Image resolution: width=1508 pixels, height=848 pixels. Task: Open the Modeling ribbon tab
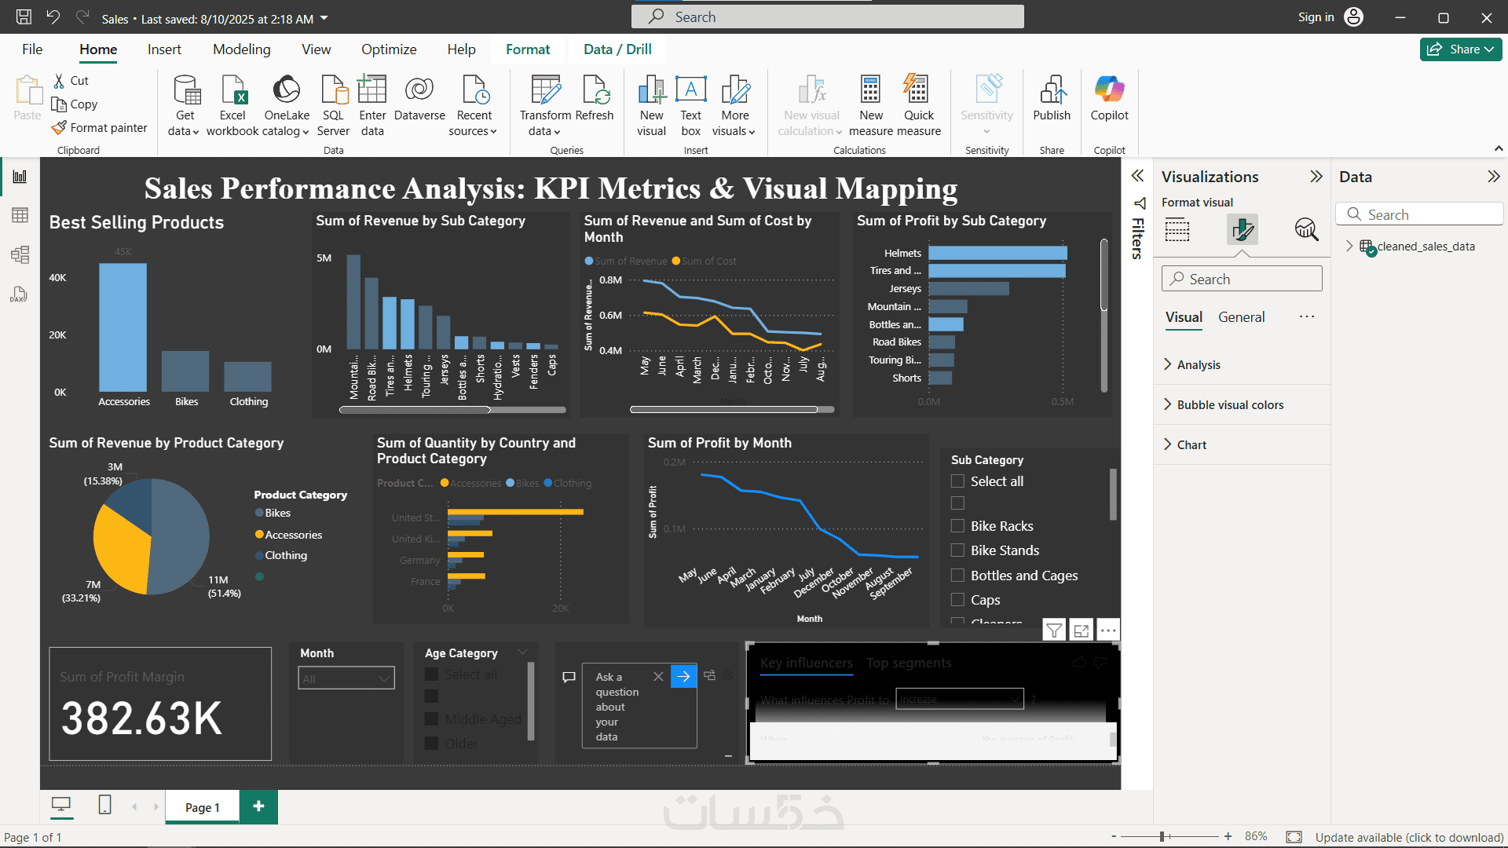point(241,49)
